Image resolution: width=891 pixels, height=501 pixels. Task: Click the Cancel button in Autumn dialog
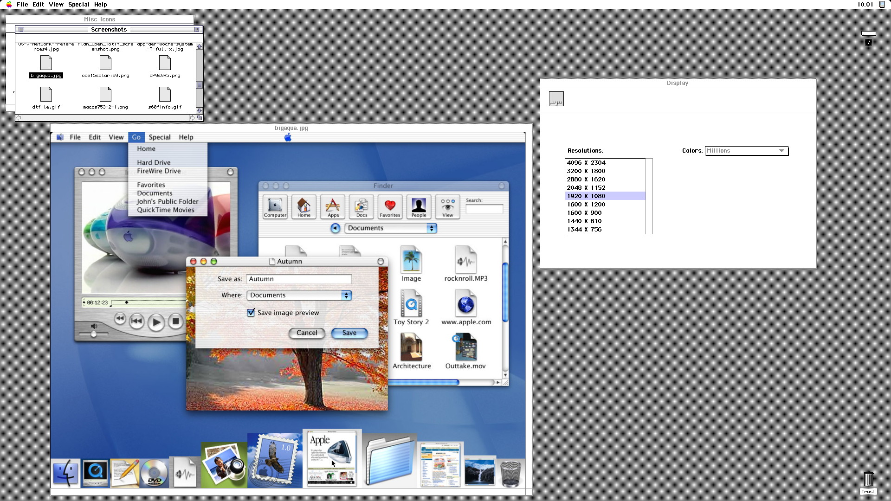(x=307, y=333)
